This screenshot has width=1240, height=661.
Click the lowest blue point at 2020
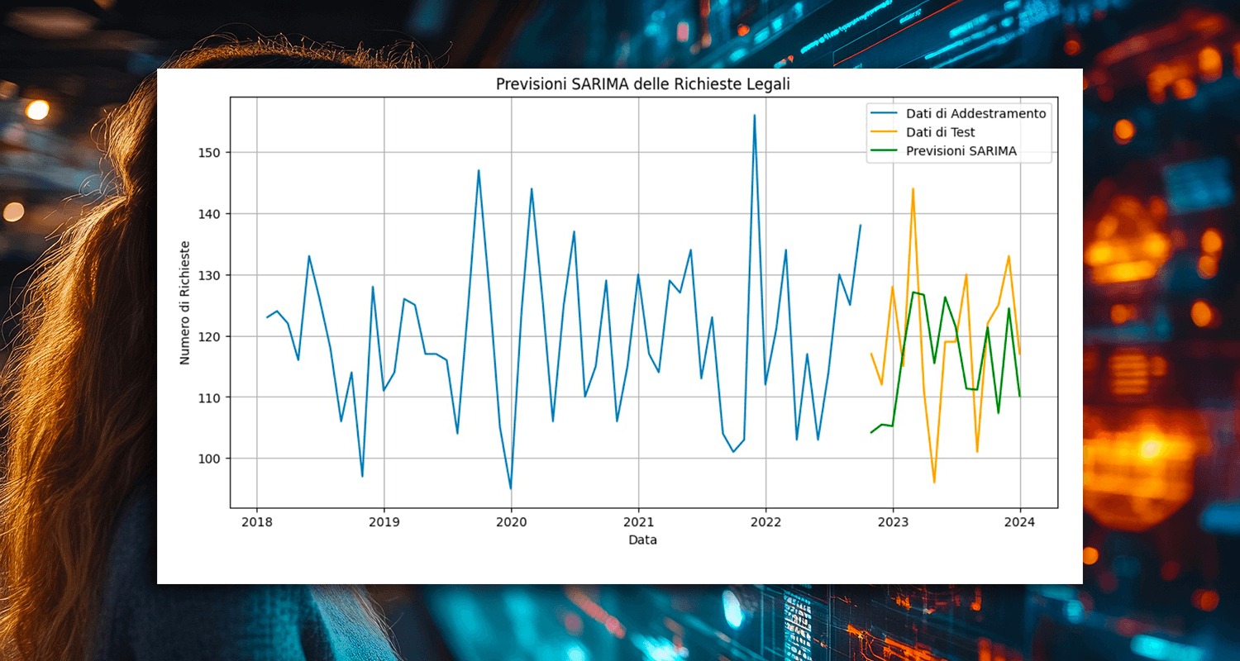[511, 488]
